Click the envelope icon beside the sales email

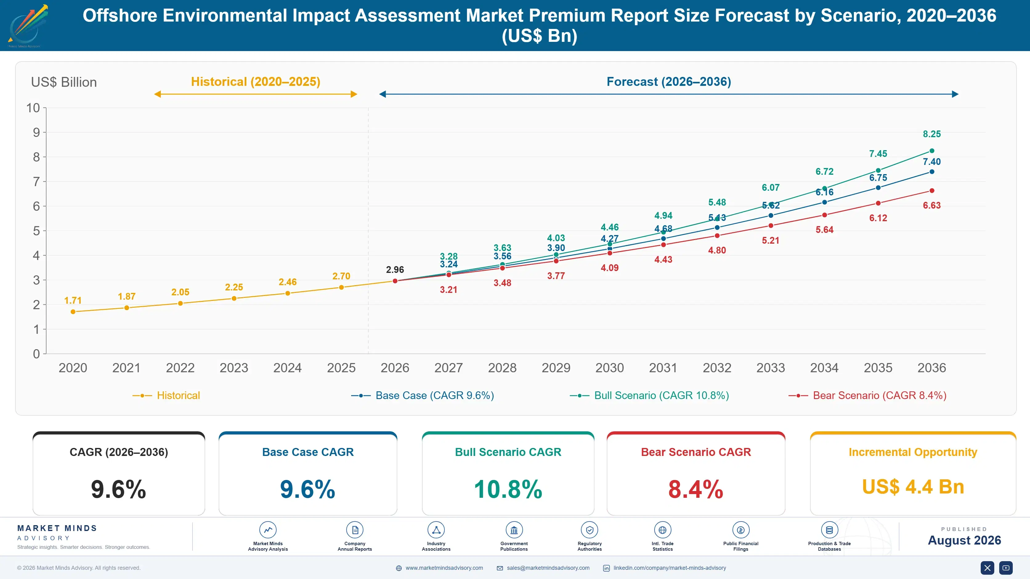[x=500, y=568]
